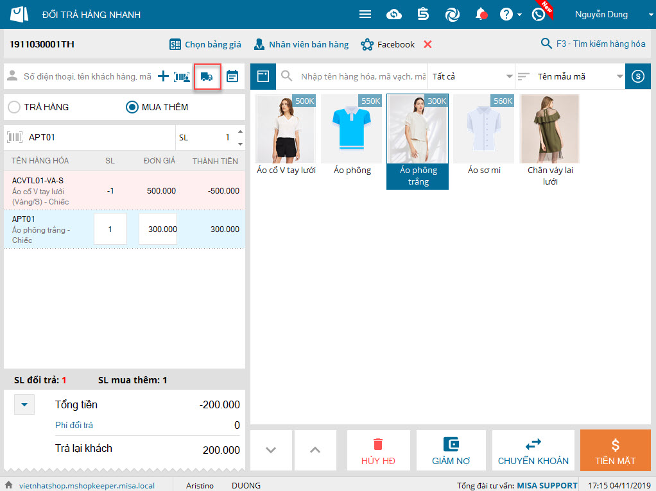Click the cloud sync icon

[393, 15]
